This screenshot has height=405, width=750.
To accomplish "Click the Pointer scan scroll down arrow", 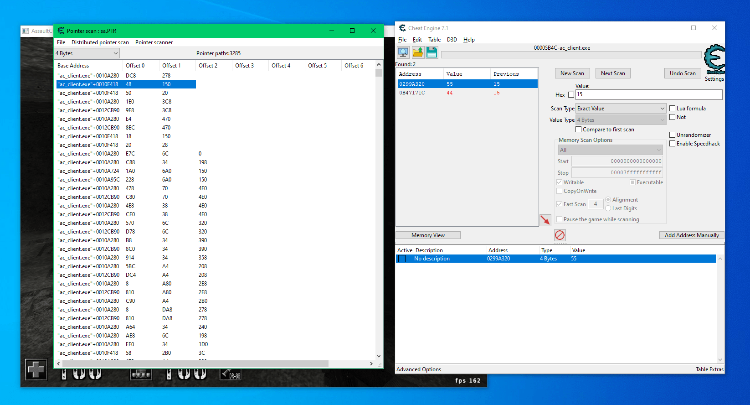I will click(379, 356).
